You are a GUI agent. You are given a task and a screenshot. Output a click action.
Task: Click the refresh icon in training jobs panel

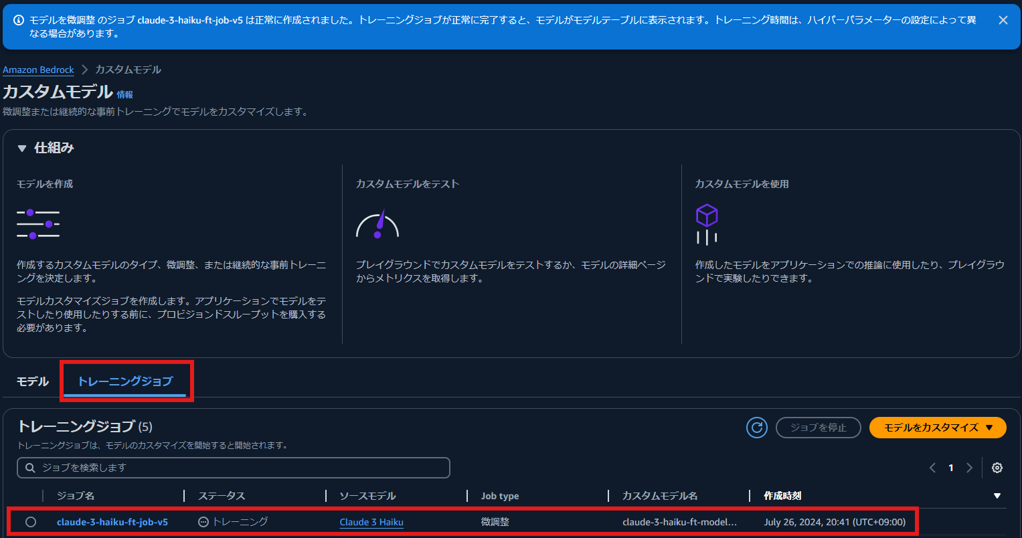pyautogui.click(x=756, y=428)
